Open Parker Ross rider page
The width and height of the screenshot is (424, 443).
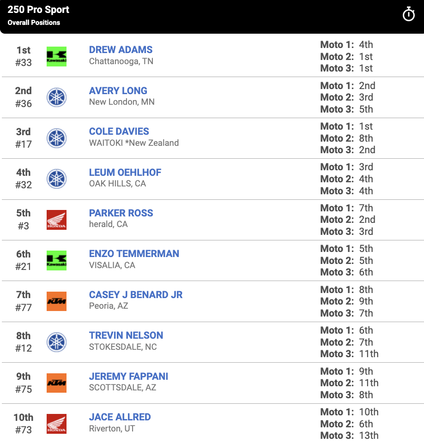pos(121,213)
